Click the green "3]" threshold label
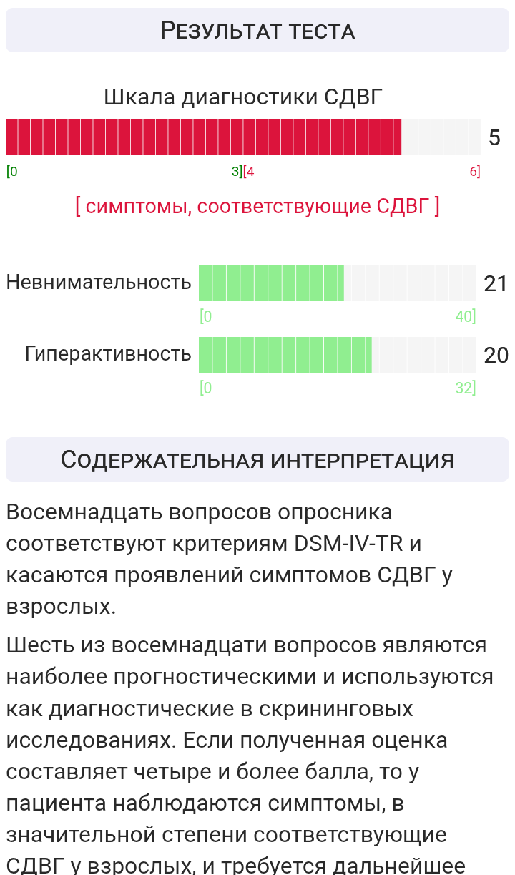The height and width of the screenshot is (875, 515). click(x=237, y=172)
